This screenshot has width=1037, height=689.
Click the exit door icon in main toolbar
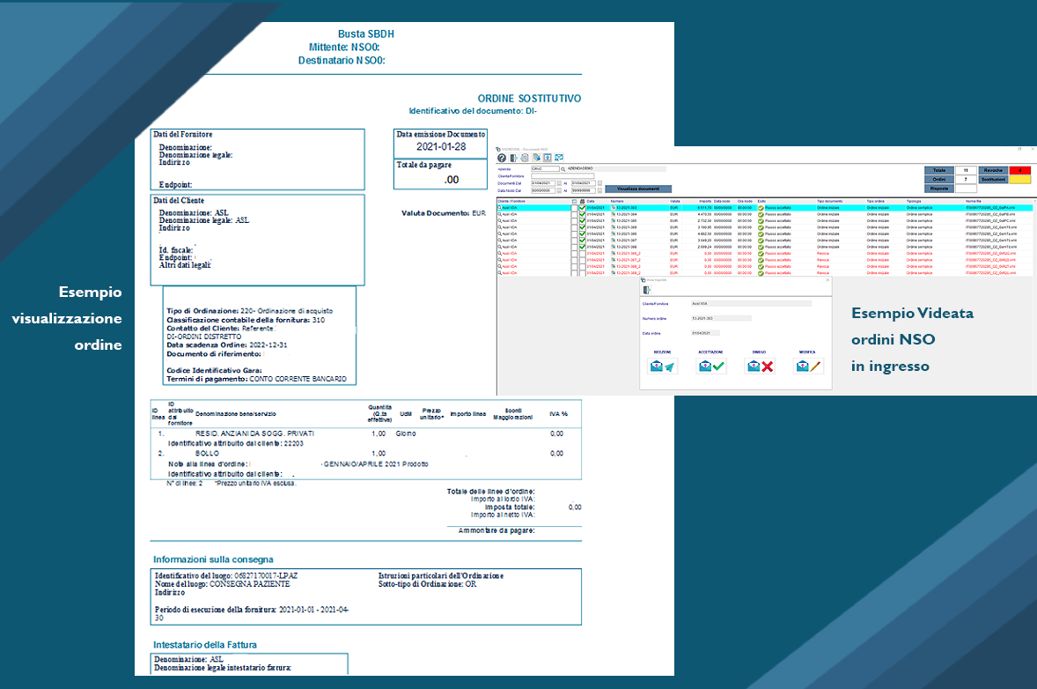point(513,158)
